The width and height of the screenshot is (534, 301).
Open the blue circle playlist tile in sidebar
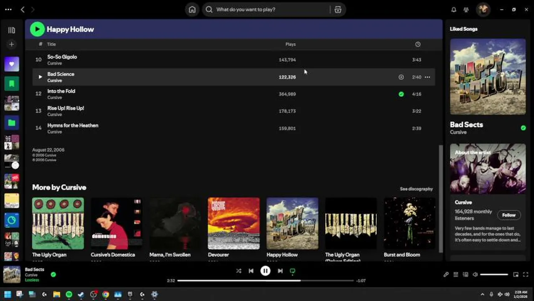click(x=12, y=220)
